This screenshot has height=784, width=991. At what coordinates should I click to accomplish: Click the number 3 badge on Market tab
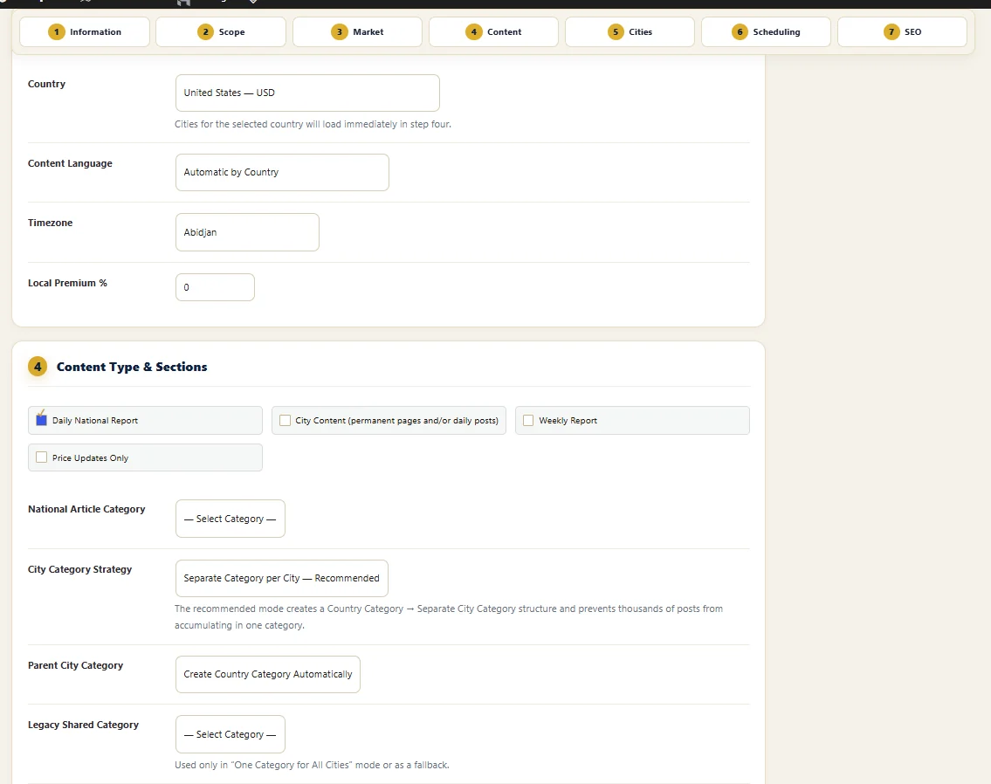click(340, 31)
